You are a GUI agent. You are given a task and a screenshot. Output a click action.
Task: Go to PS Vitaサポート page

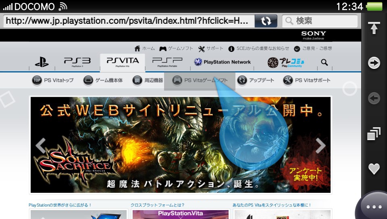click(x=307, y=81)
